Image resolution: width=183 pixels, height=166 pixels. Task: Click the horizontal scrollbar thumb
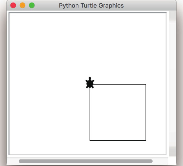86,161
